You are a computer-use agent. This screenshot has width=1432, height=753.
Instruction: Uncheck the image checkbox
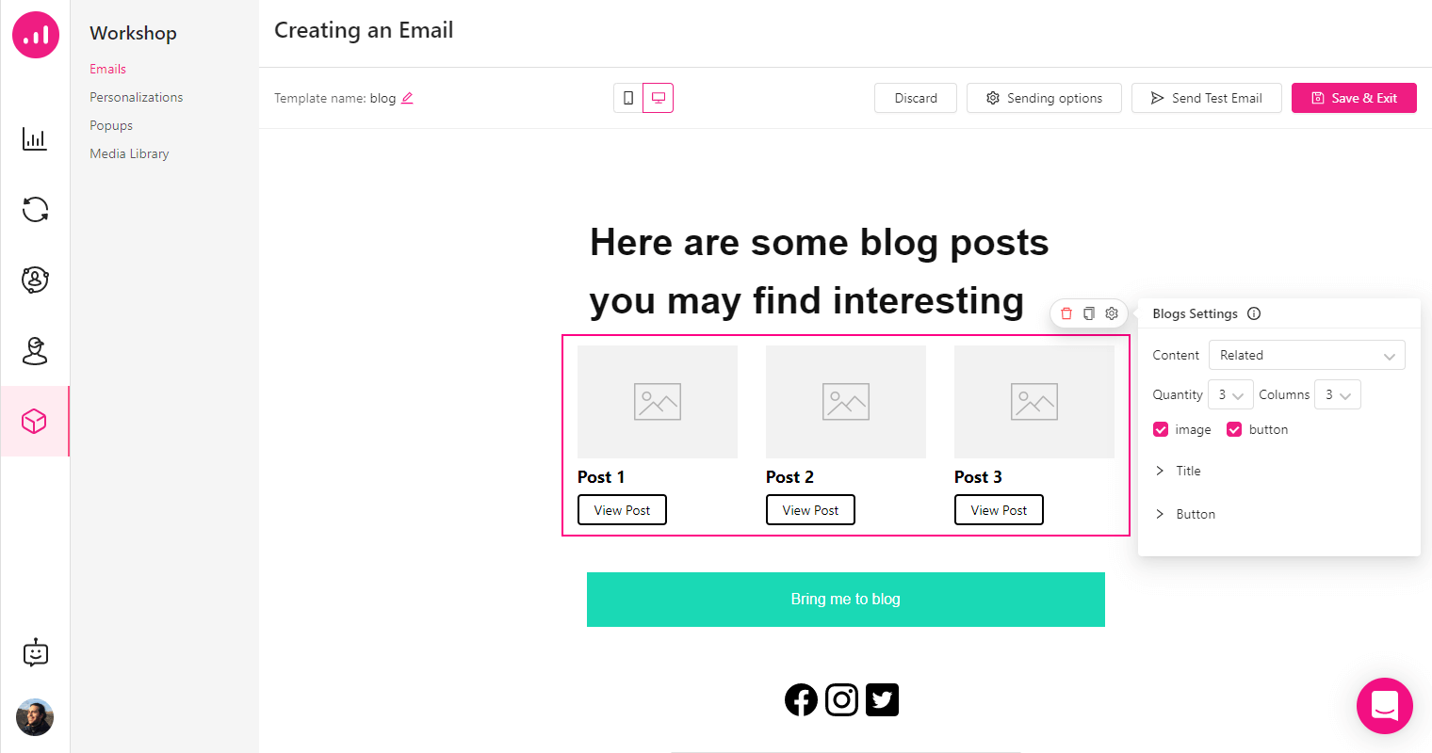tap(1161, 429)
